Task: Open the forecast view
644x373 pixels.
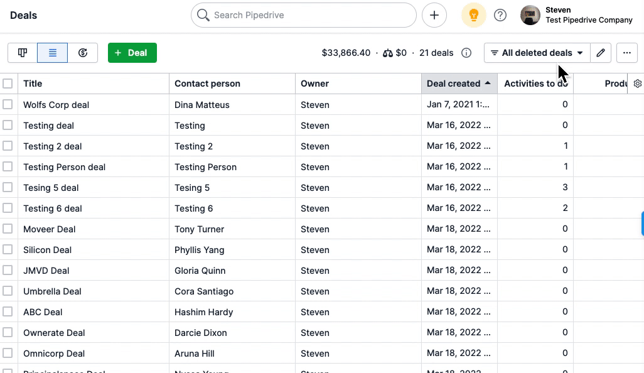Action: tap(83, 53)
